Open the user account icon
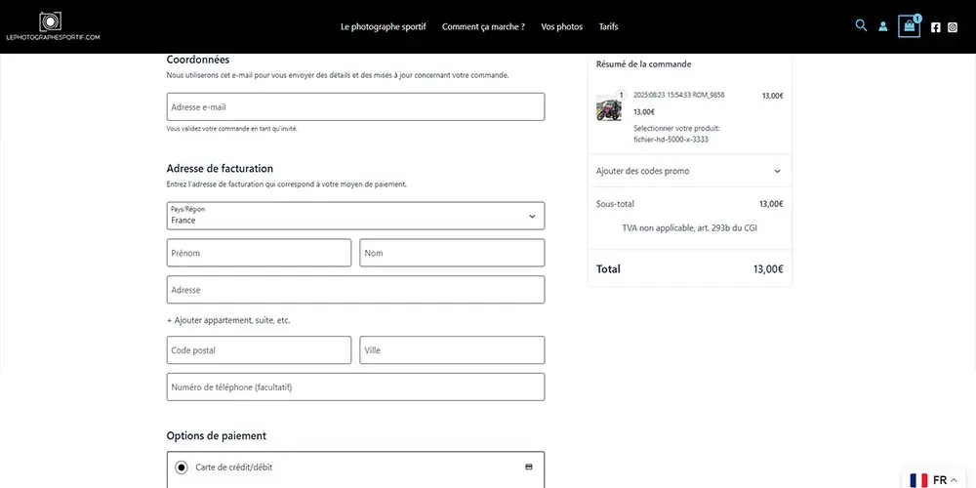This screenshot has height=488, width=976. coord(883,26)
